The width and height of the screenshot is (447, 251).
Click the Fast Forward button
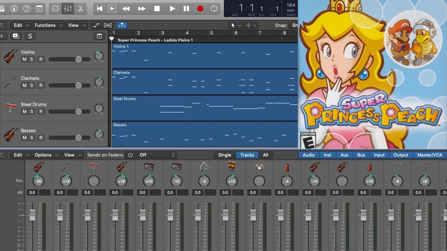(x=141, y=9)
